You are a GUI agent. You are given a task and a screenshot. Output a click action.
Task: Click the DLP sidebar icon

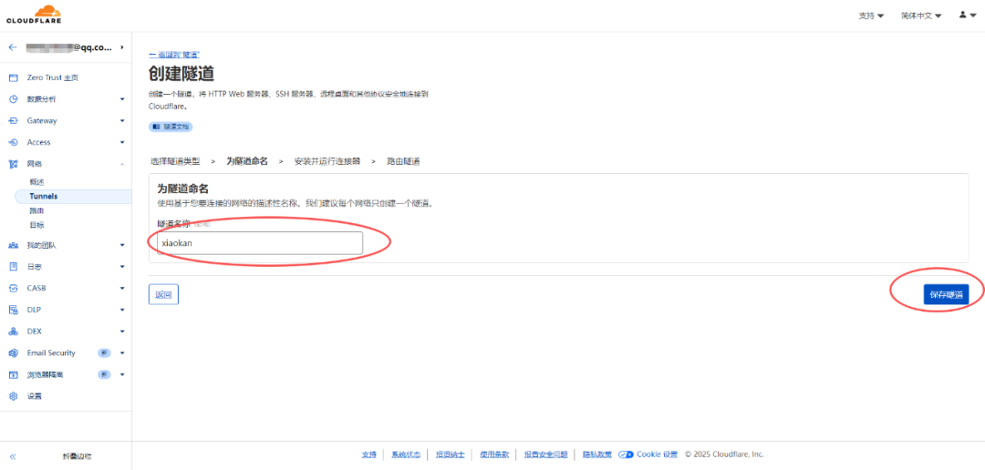click(13, 310)
